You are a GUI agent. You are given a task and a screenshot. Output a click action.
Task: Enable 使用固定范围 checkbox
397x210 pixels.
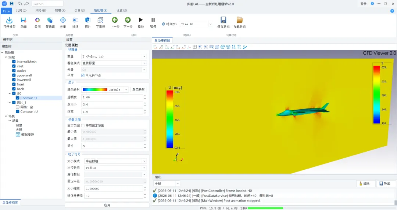(x=83, y=125)
